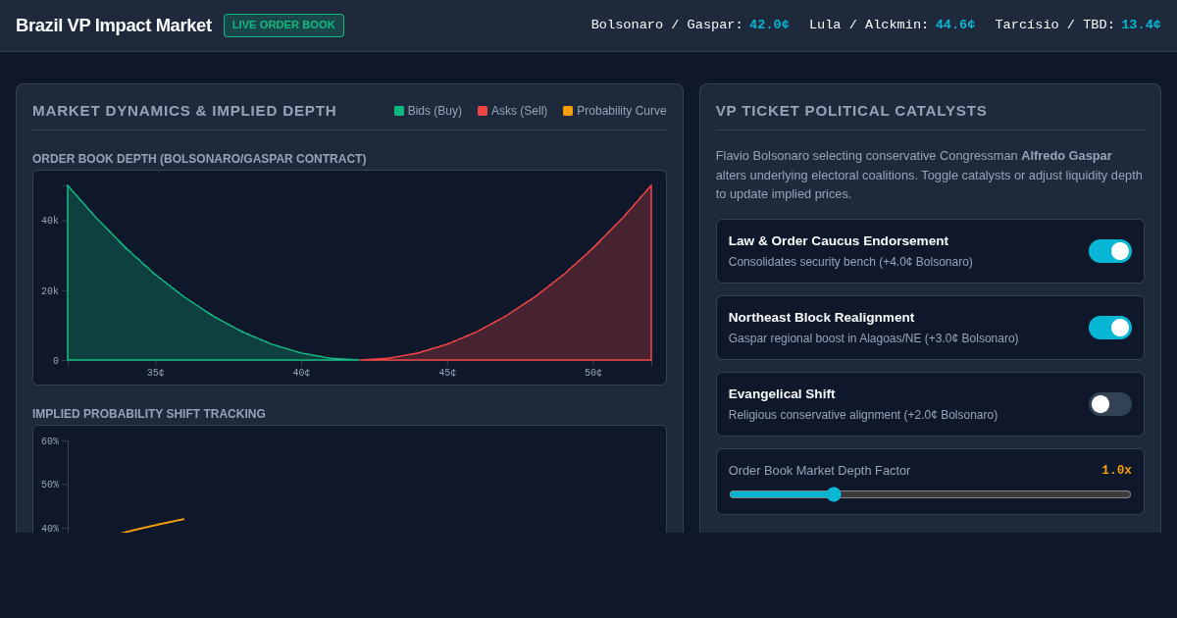The height and width of the screenshot is (618, 1177).
Task: Enable the Evangelical Shift catalyst switch
Action: [x=1110, y=404]
